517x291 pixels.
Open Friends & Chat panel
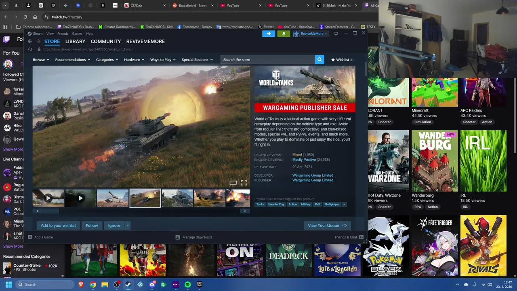pos(349,237)
